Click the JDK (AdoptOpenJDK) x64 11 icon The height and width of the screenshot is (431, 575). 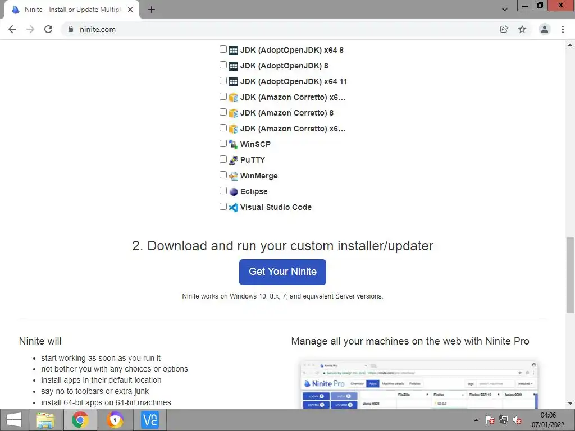click(x=234, y=82)
